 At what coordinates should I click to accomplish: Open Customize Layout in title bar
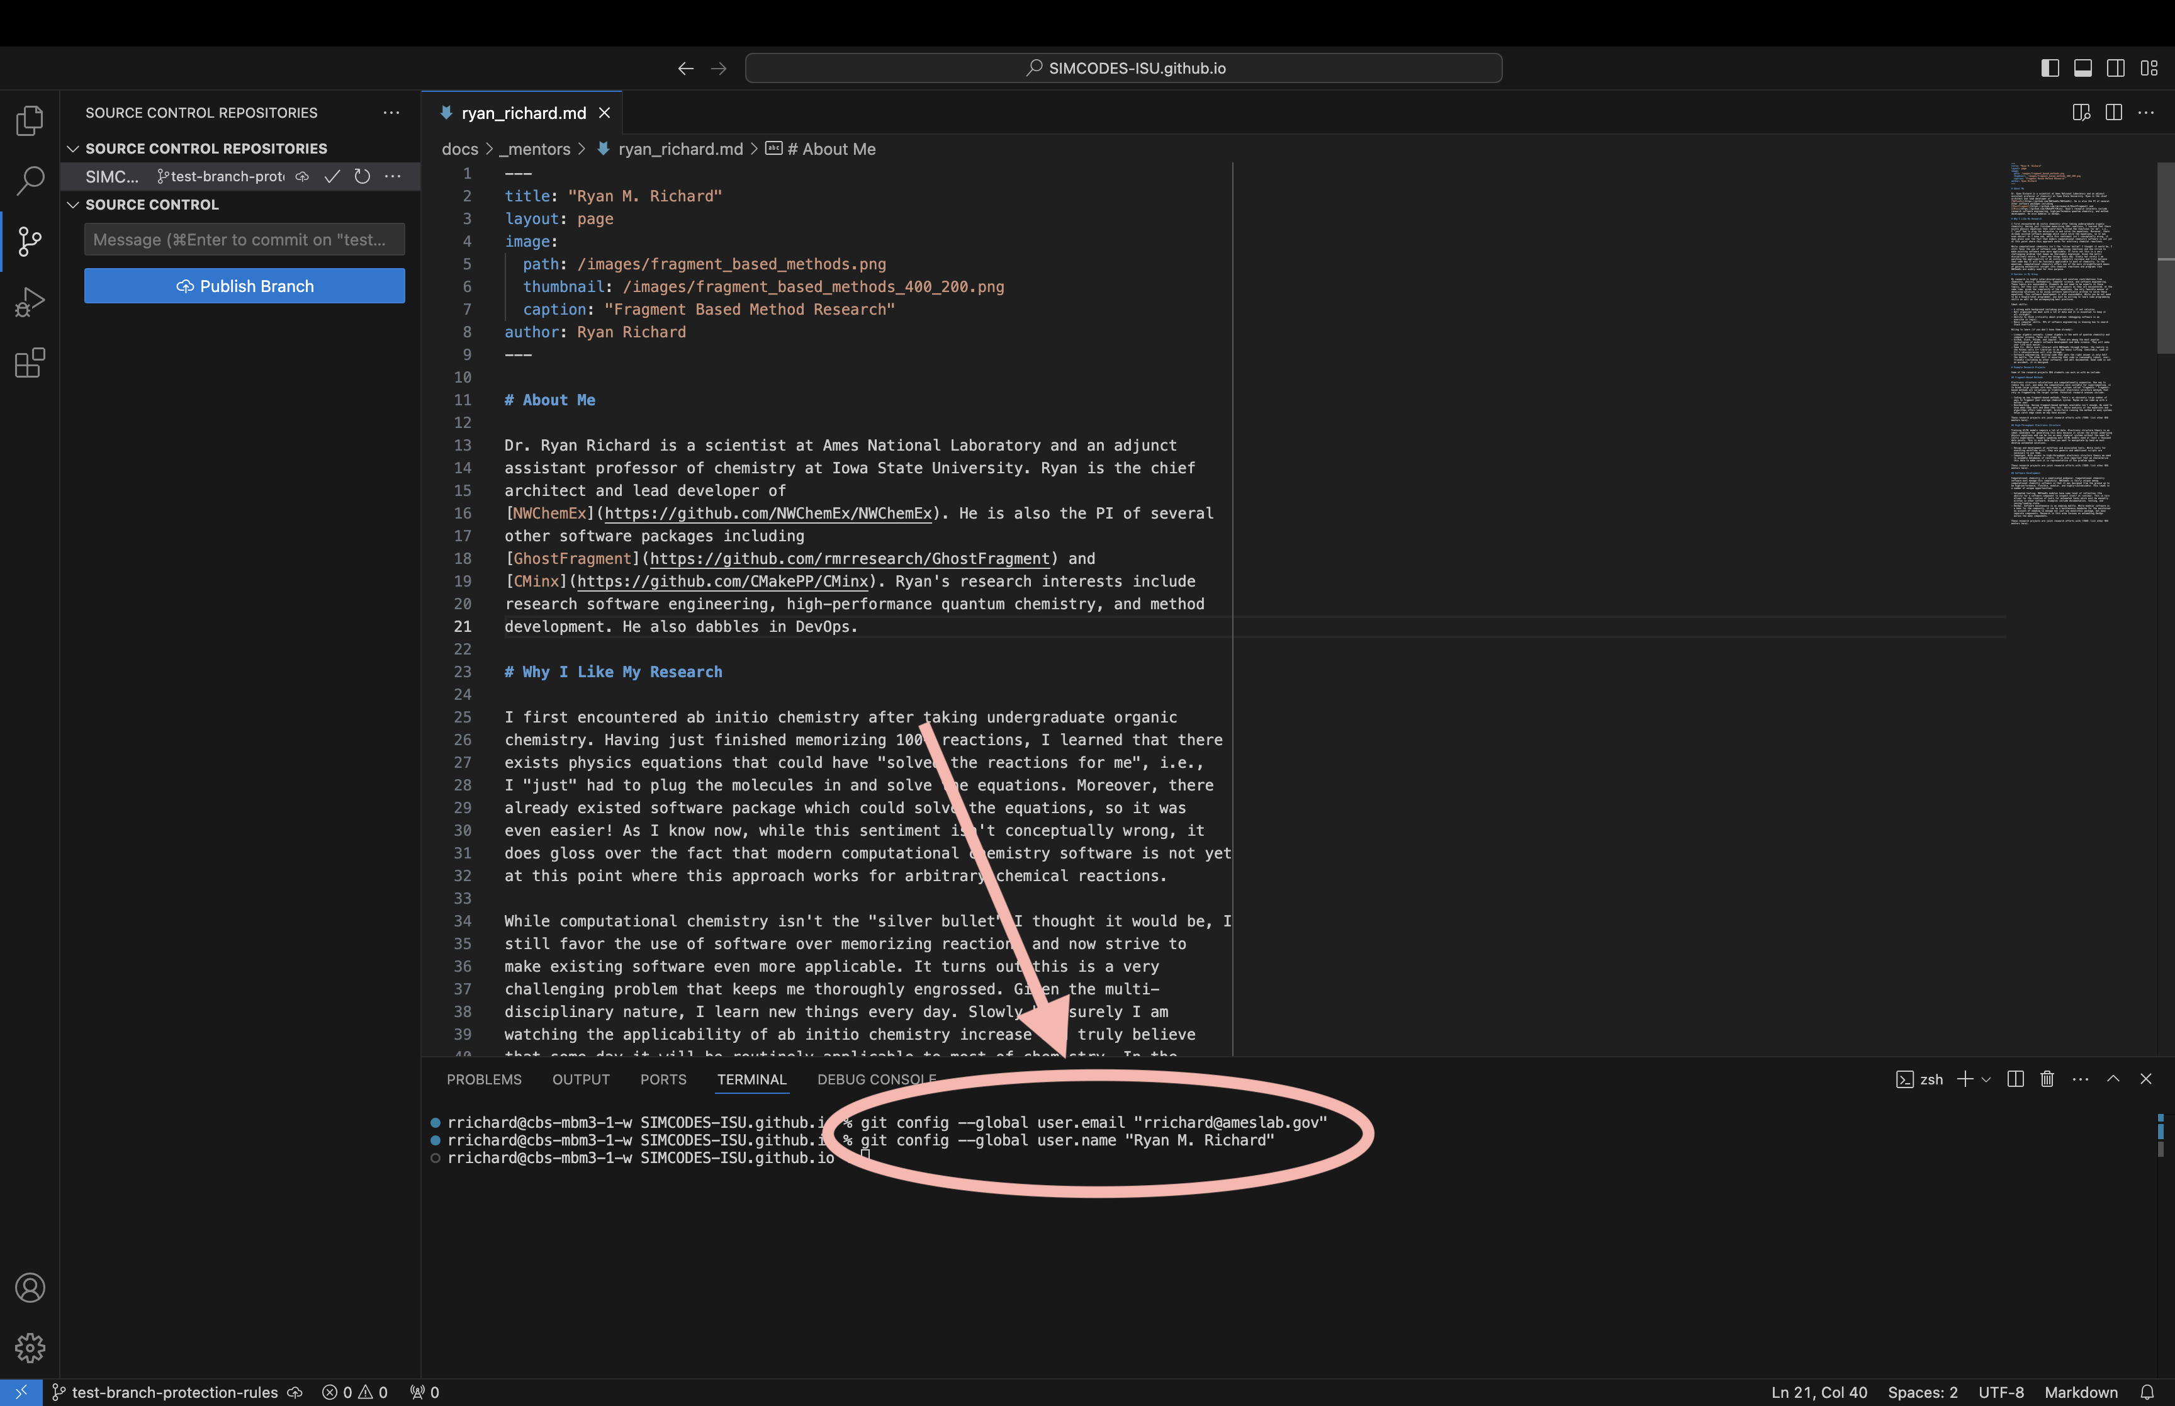click(2149, 69)
